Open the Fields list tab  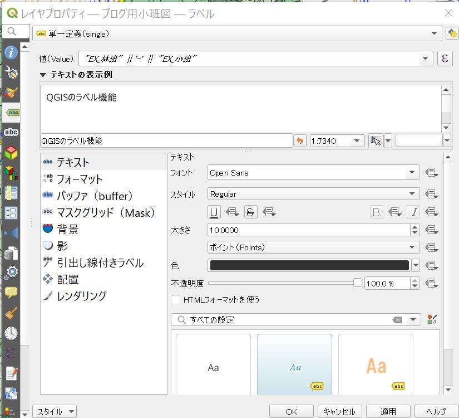pos(11,193)
